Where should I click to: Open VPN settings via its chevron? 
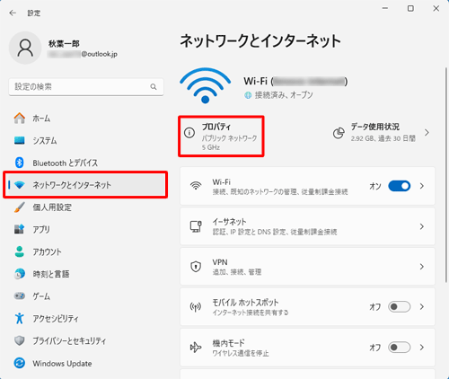point(422,267)
